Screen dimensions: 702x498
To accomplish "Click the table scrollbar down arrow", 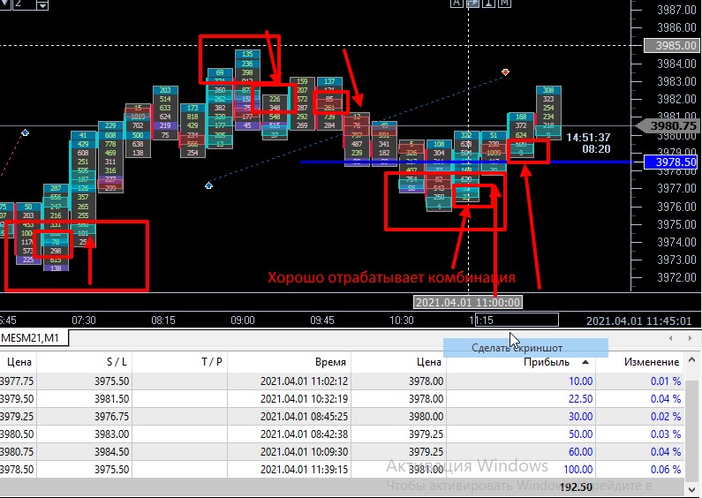I will pyautogui.click(x=691, y=488).
